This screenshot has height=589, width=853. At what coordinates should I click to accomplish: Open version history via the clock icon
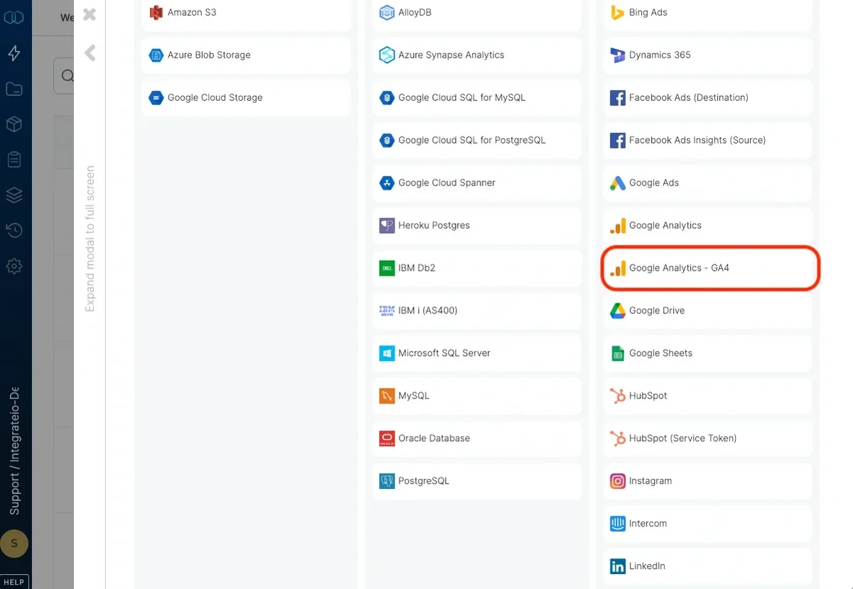tap(15, 230)
